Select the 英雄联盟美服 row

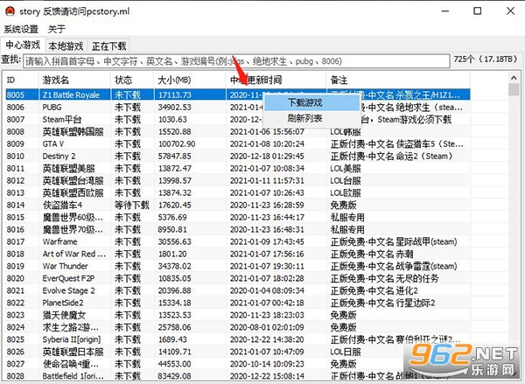[x=238, y=169]
